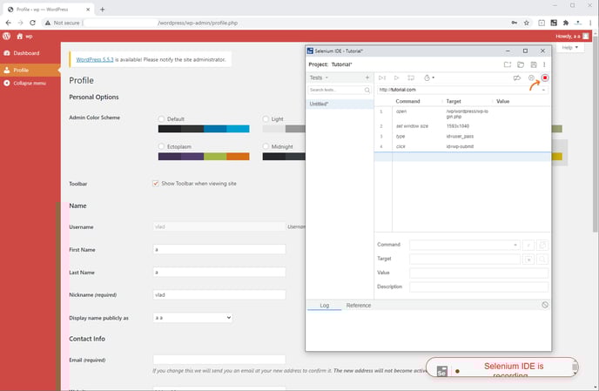Toggle disable breakpoints icon in Selenium IDE
The height and width of the screenshot is (391, 599).
pyautogui.click(x=517, y=78)
